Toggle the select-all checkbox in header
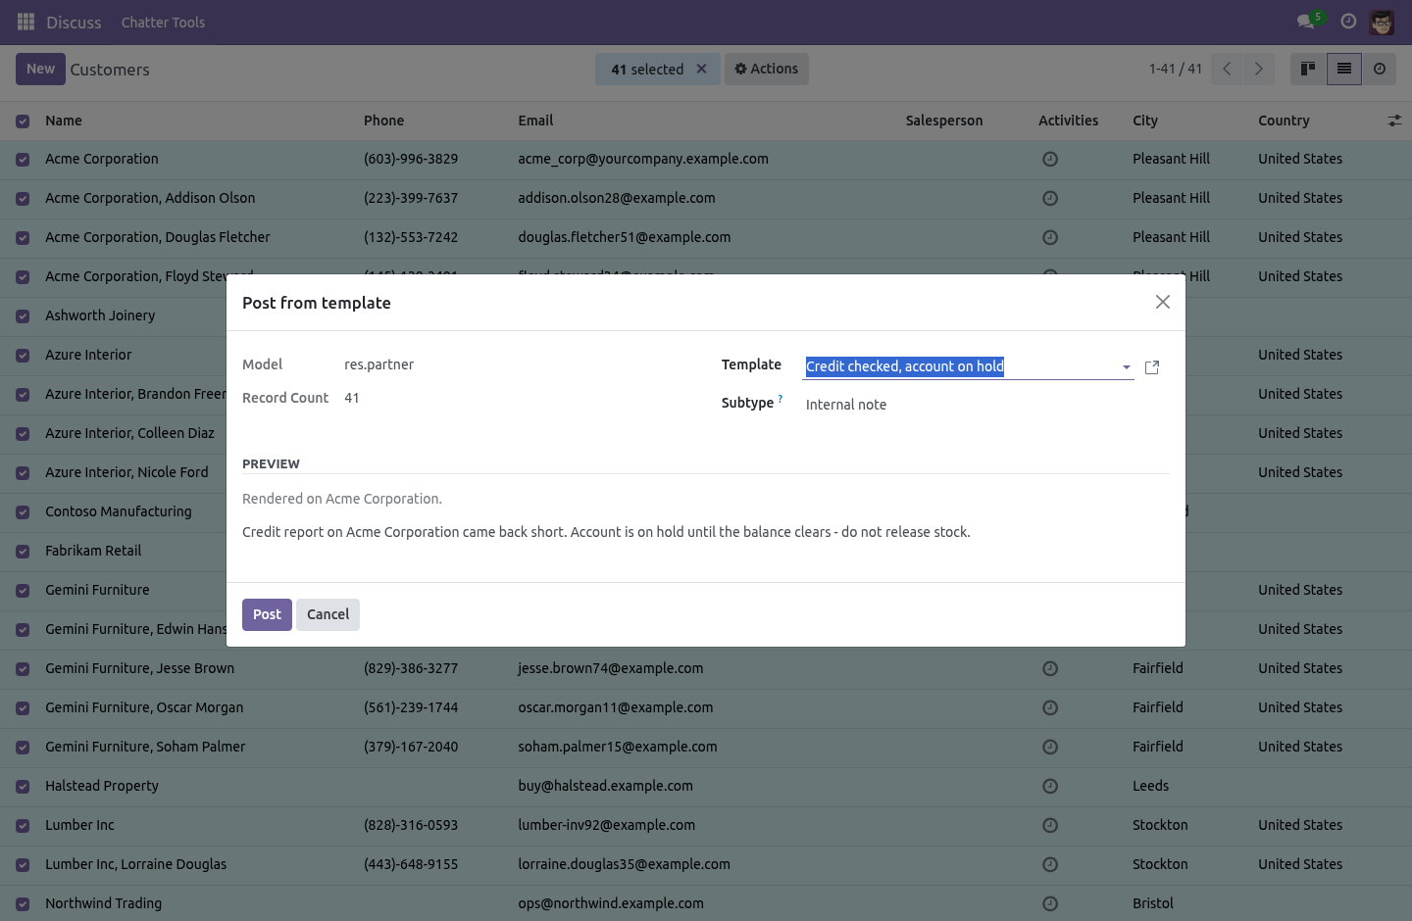Image resolution: width=1412 pixels, height=921 pixels. 23,121
